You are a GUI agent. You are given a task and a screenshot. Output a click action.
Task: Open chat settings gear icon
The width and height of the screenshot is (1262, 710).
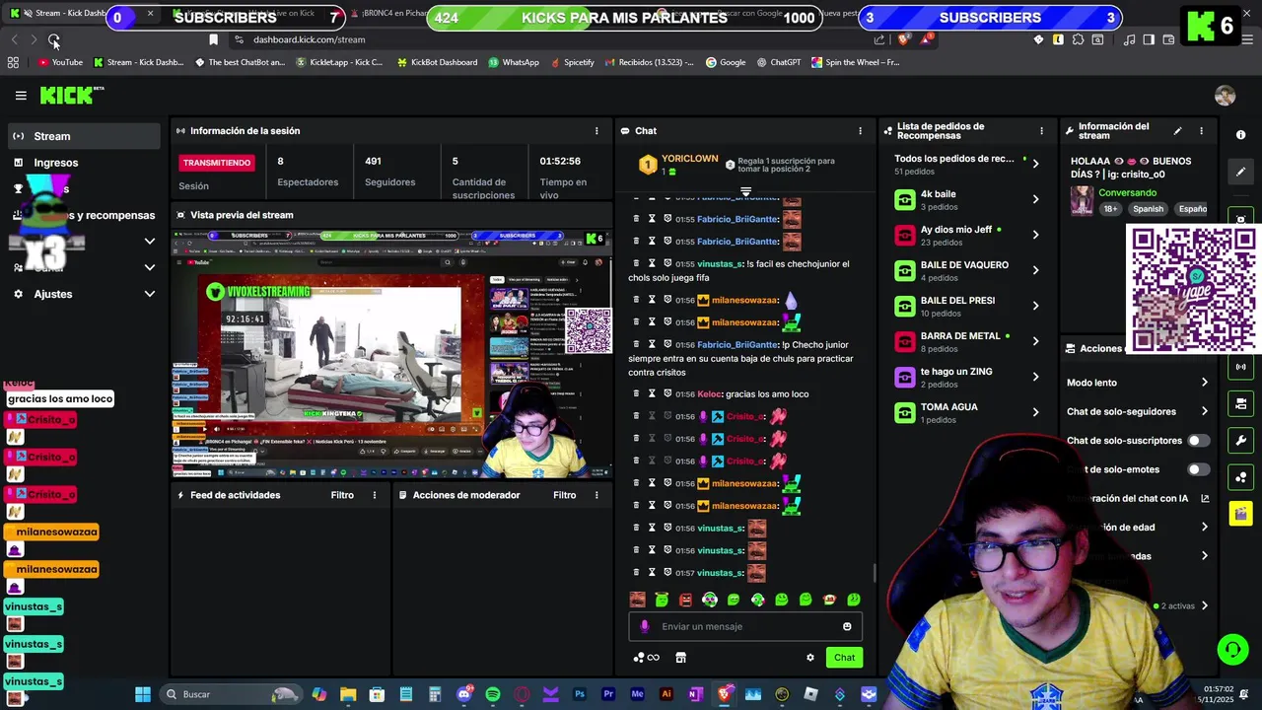pos(810,658)
